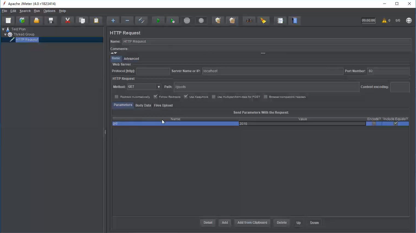The height and width of the screenshot is (233, 416).
Task: Collapse the Thread Group tree node
Action: coord(5,34)
